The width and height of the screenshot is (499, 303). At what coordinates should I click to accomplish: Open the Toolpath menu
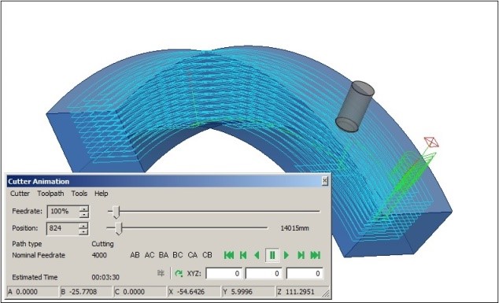point(50,194)
